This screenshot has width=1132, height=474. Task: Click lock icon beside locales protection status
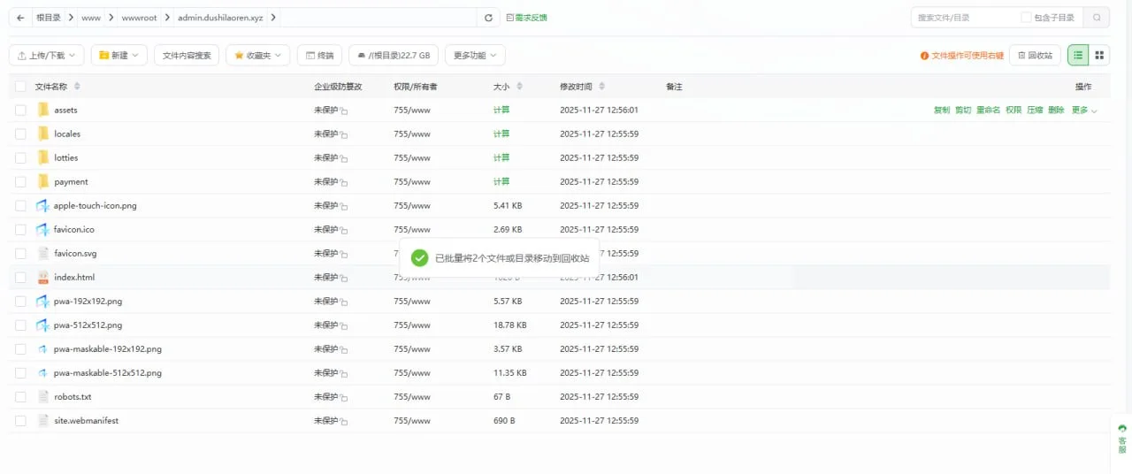[344, 135]
